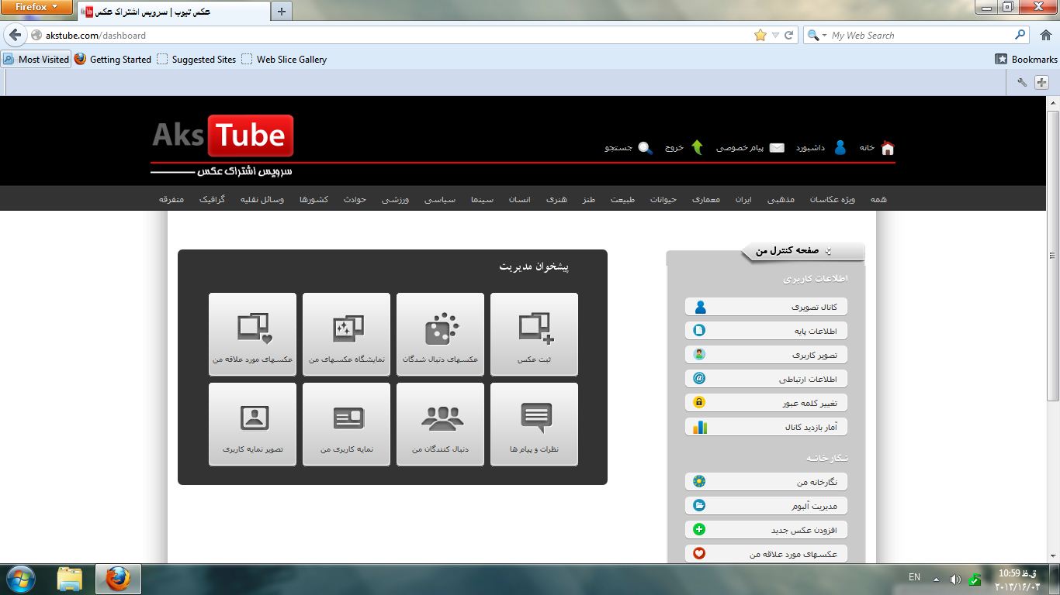Open the 'Web Slice Gallery' bookmark
1060x595 pixels.
[284, 59]
